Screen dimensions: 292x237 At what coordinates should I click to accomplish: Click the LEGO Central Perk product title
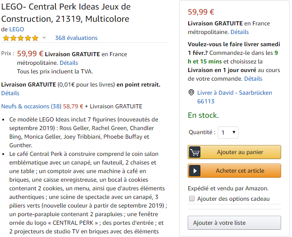(x=66, y=13)
